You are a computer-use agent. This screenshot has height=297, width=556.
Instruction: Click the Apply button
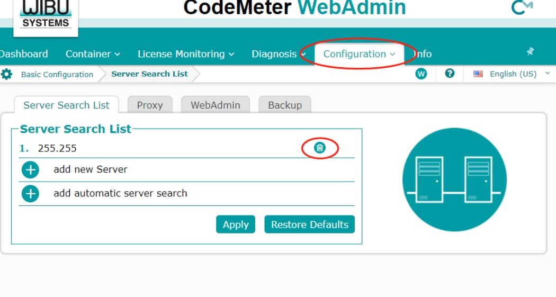[236, 224]
